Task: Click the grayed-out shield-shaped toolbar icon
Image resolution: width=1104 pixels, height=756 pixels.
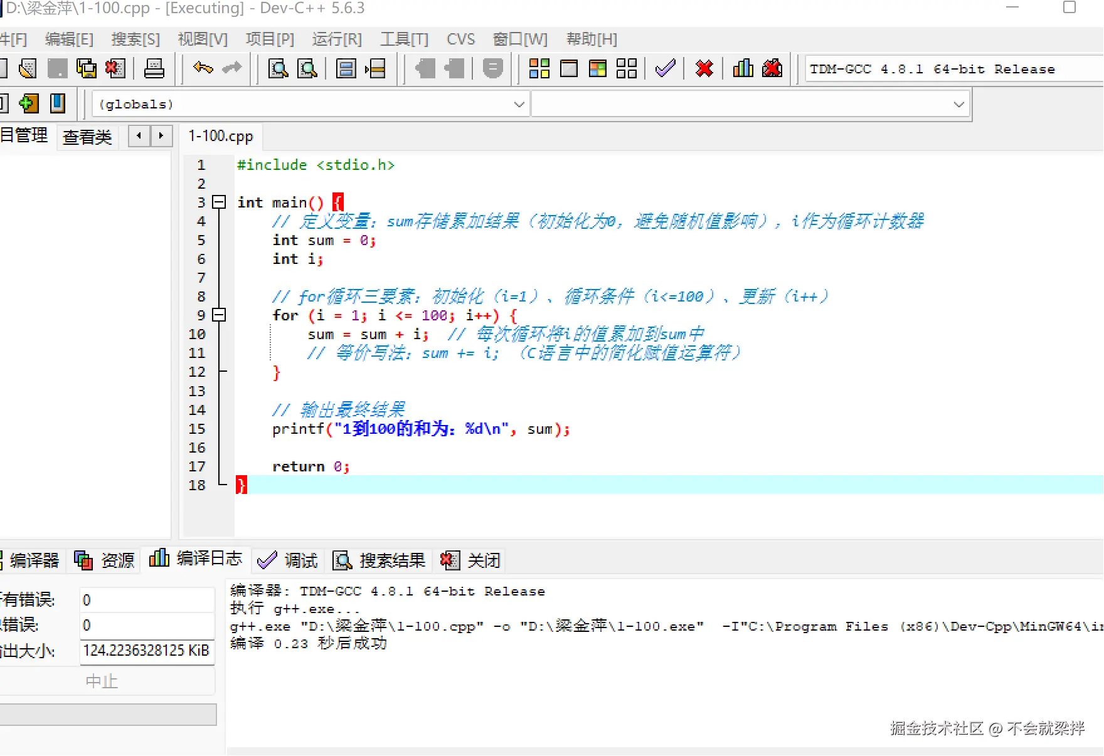Action: pos(493,68)
